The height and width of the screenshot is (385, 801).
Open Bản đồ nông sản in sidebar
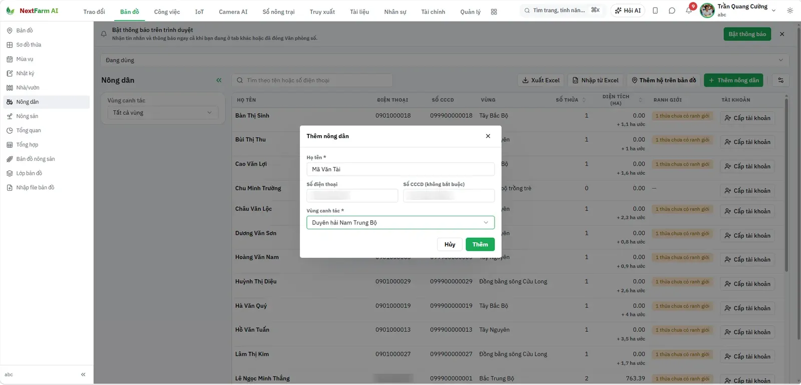click(x=46, y=159)
